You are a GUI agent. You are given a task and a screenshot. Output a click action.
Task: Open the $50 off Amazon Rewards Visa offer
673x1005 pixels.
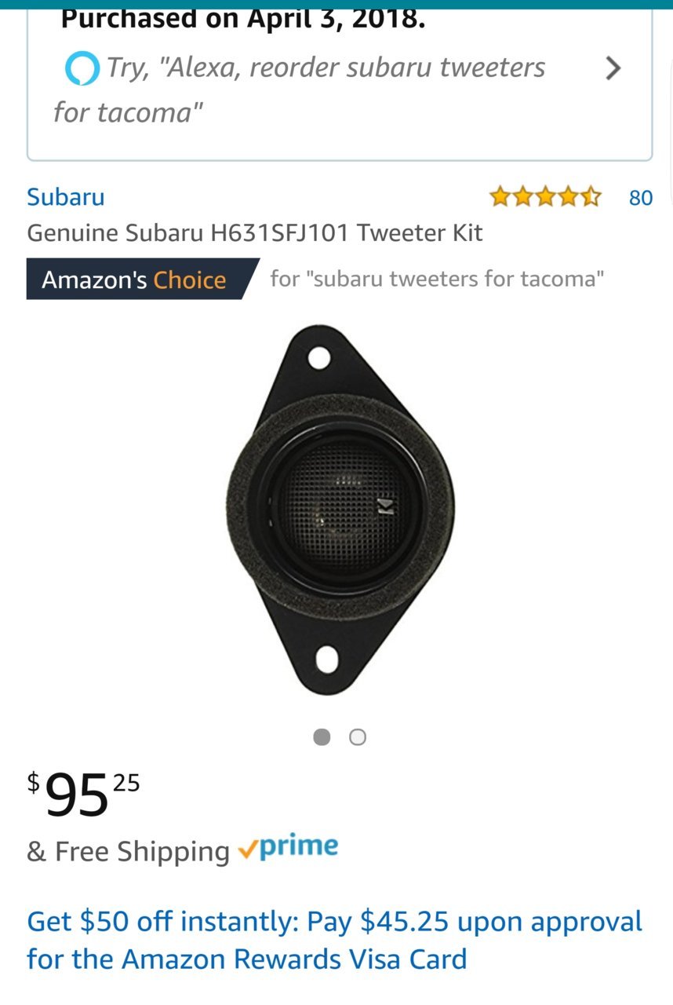point(335,940)
